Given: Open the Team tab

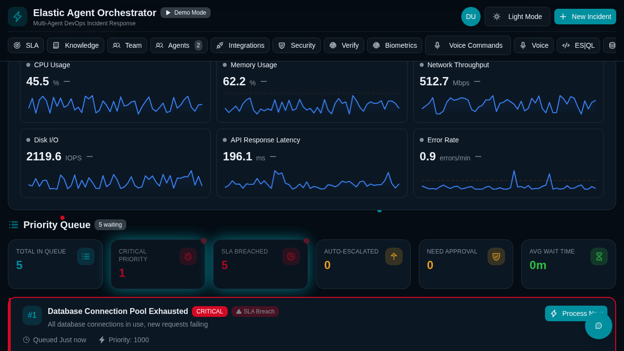Looking at the screenshot, I should click(127, 45).
